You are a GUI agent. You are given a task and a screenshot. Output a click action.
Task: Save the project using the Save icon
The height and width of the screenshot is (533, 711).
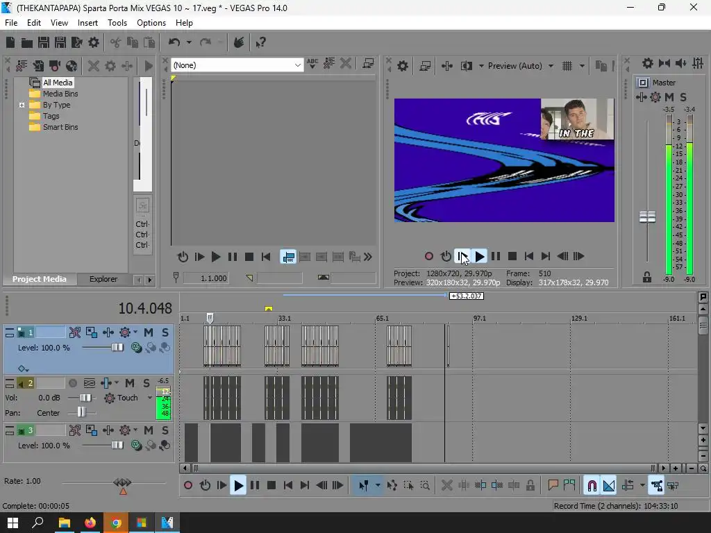click(44, 42)
